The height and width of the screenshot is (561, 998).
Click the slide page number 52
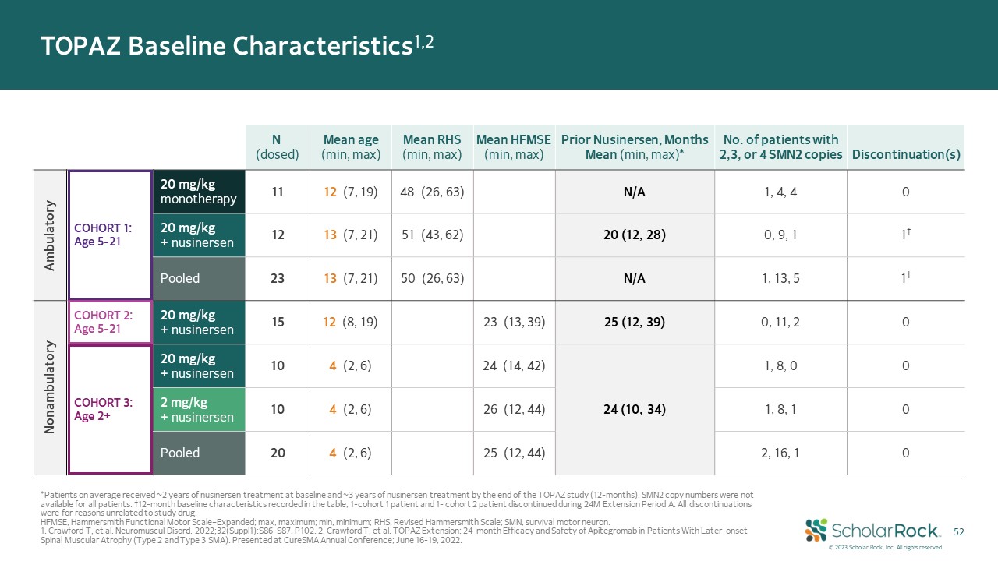coord(960,531)
